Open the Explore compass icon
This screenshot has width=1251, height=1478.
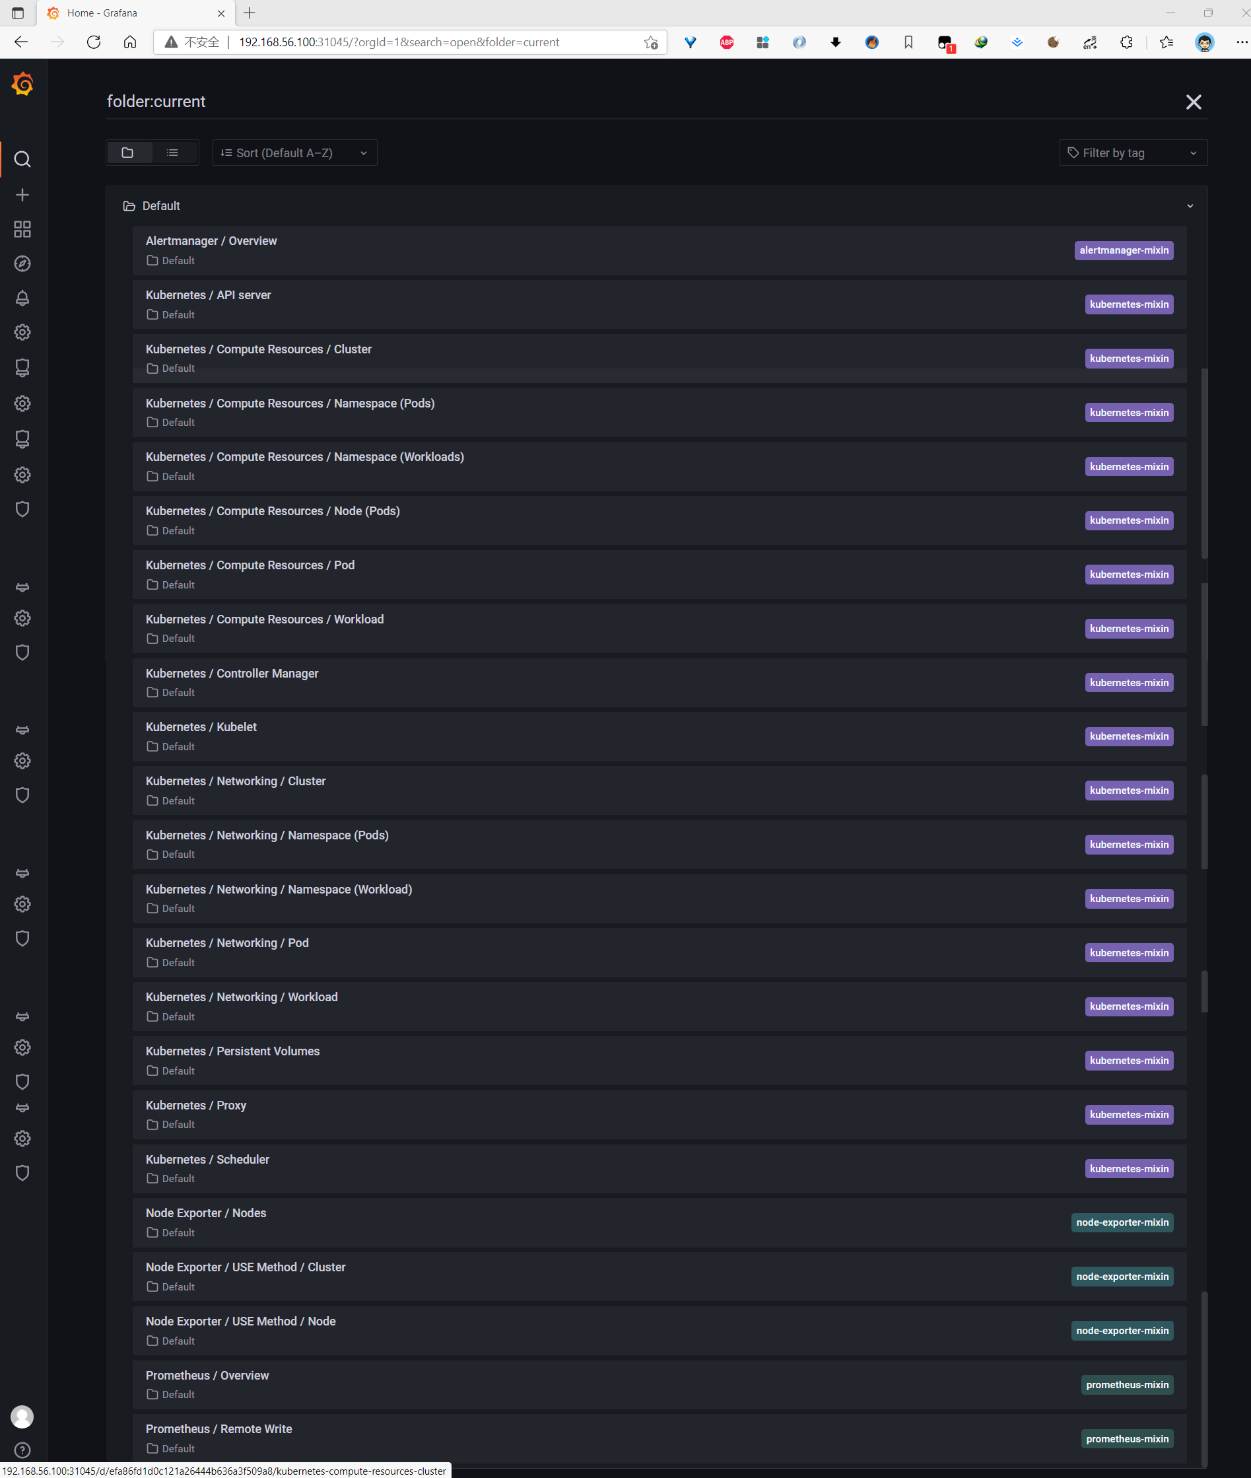[x=22, y=264]
